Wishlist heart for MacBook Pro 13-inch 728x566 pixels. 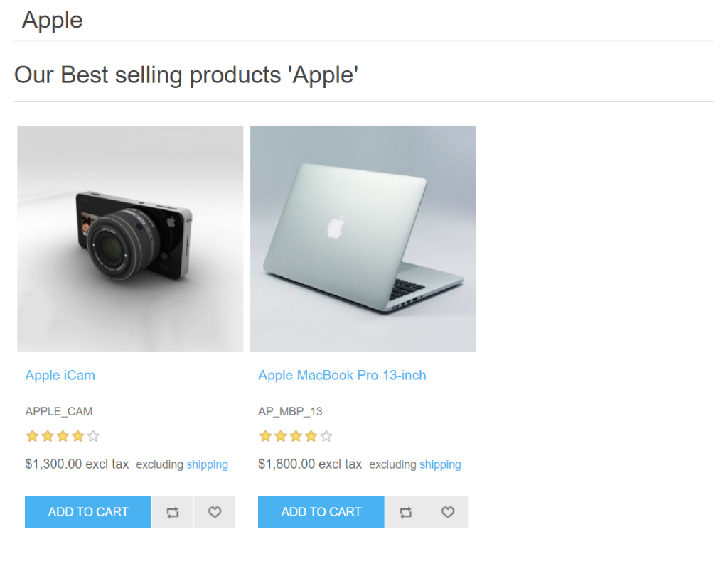[448, 512]
